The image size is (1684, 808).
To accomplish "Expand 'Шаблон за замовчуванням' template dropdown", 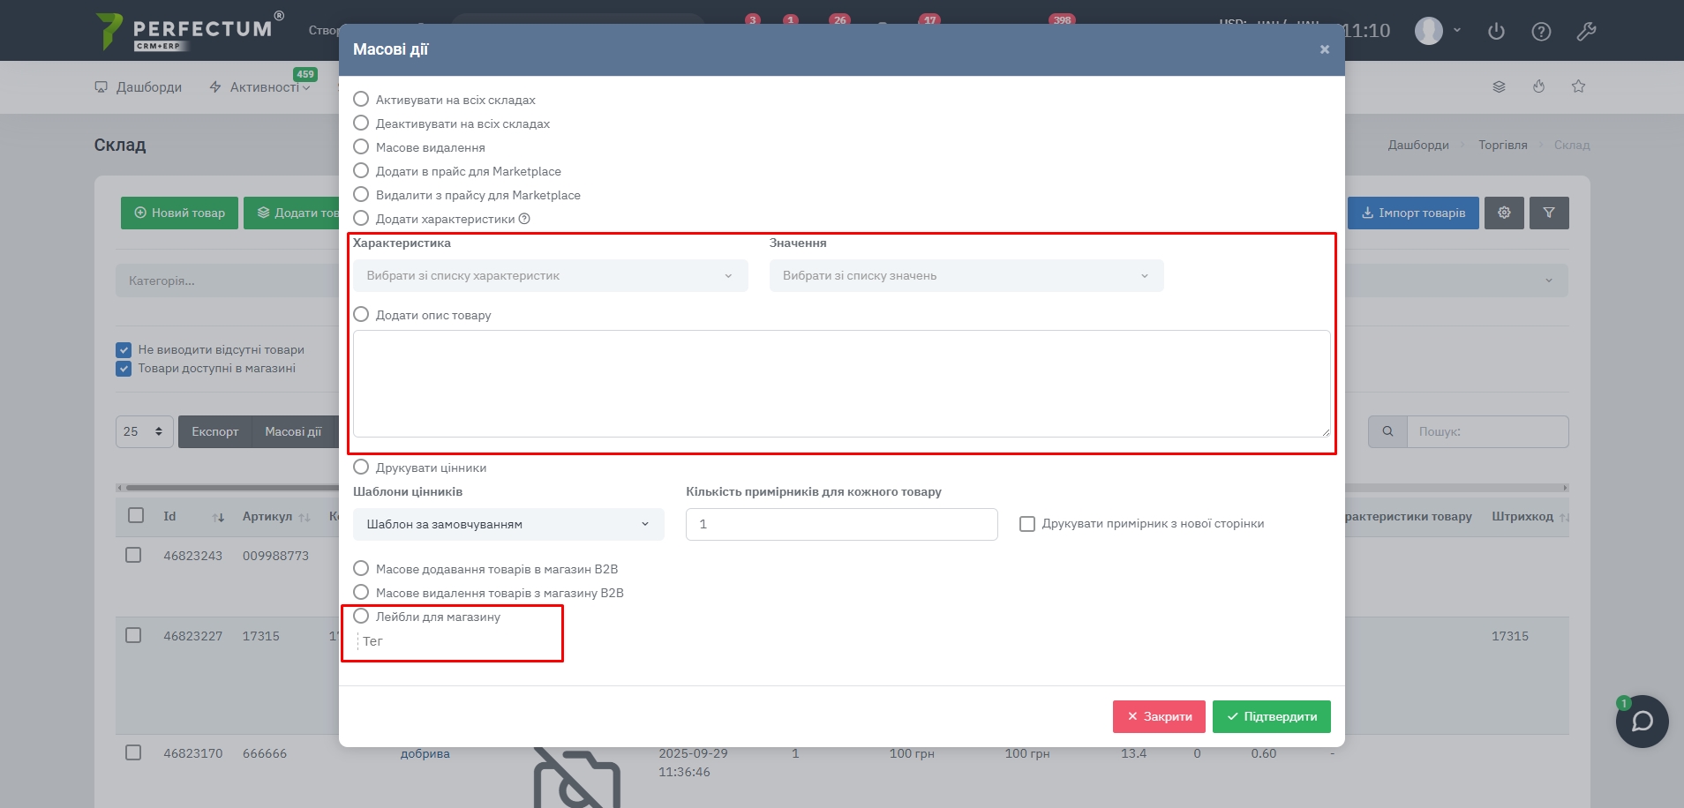I will click(x=508, y=524).
